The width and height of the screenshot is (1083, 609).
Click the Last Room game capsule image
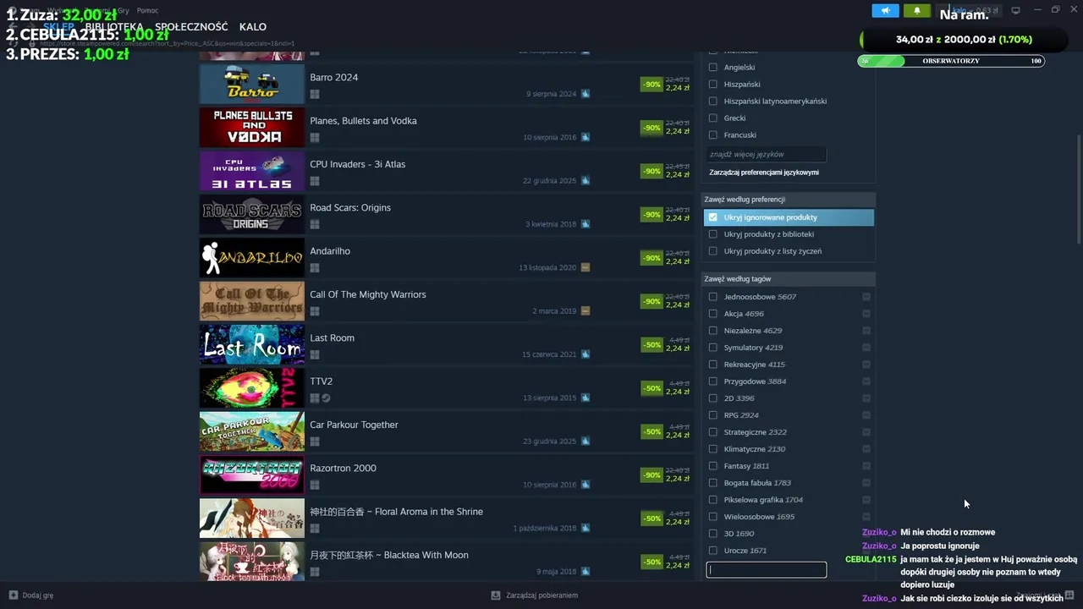[x=251, y=344]
